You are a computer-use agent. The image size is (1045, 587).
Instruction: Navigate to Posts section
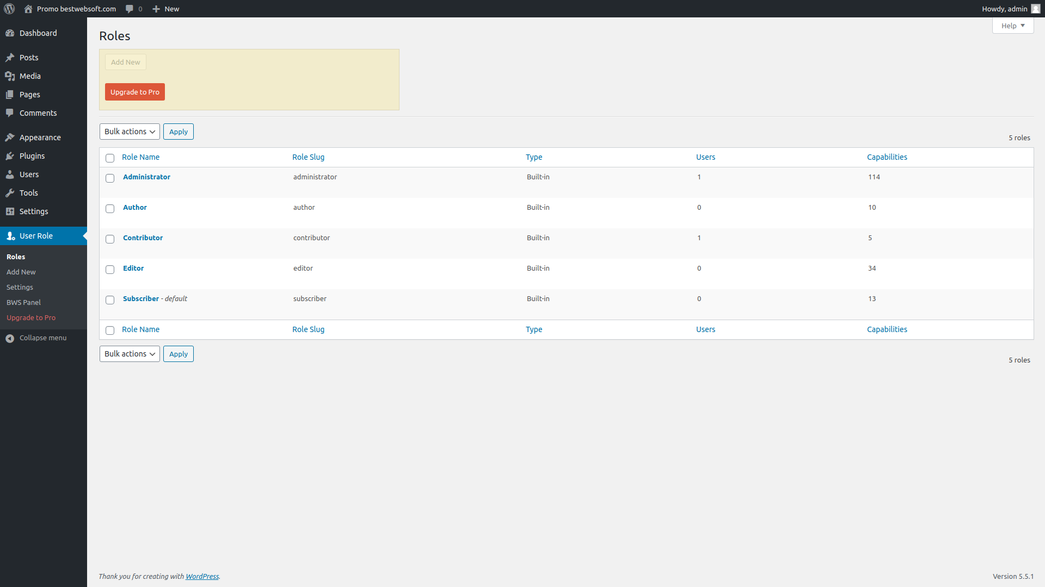29,57
